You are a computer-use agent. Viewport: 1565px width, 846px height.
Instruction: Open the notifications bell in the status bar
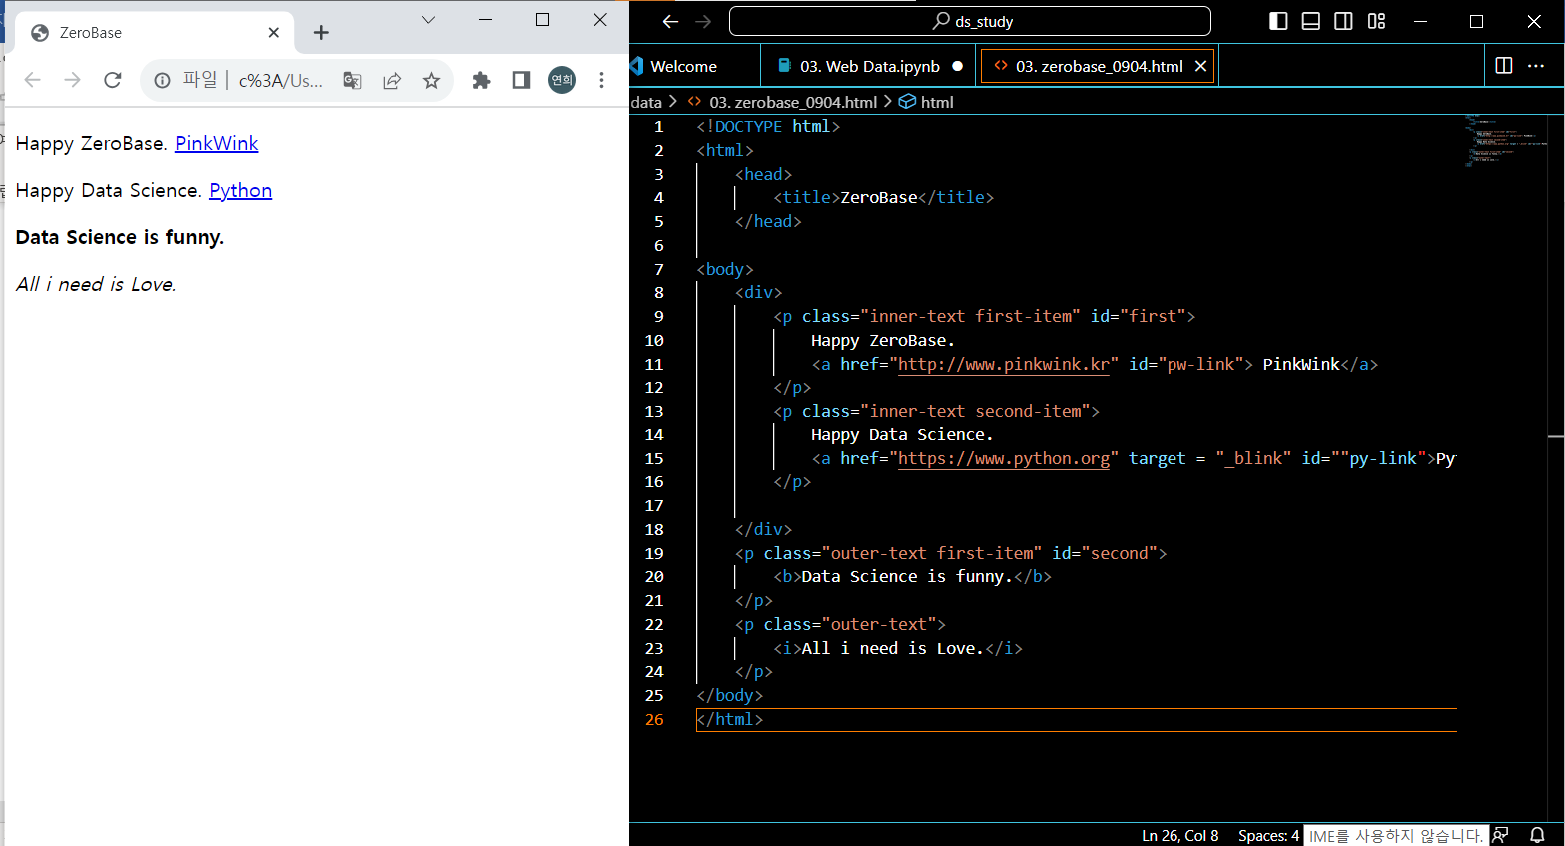[1538, 835]
